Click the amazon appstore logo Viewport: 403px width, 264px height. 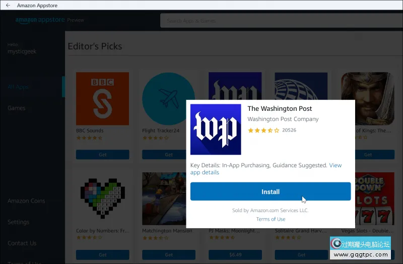(x=40, y=20)
